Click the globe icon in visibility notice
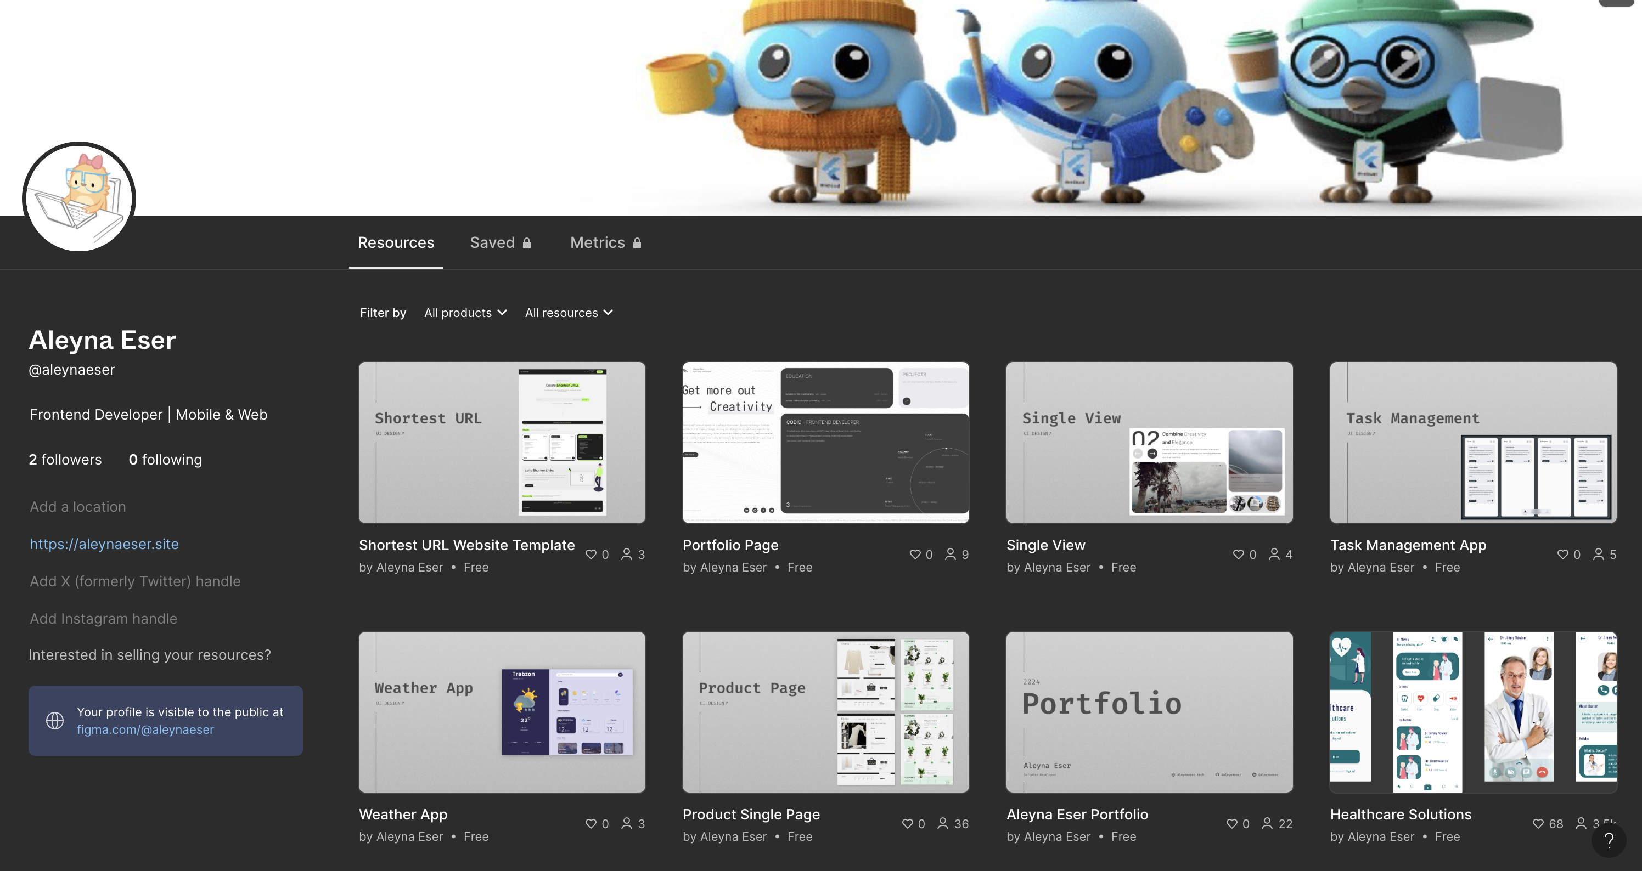 [x=55, y=721]
